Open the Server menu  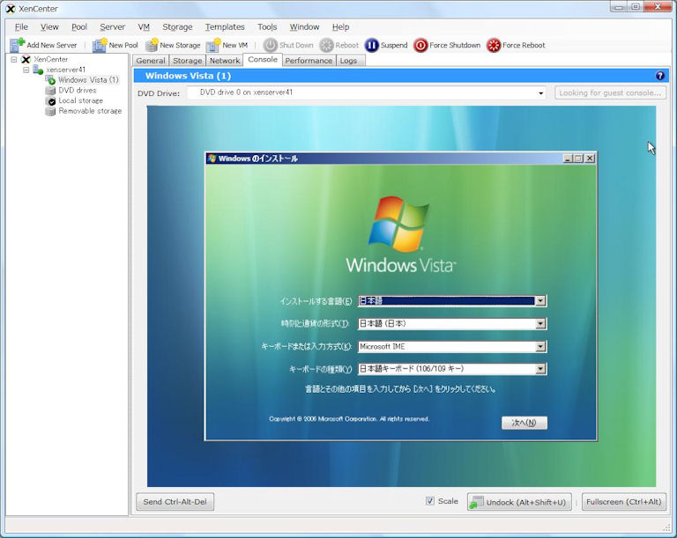(x=112, y=26)
